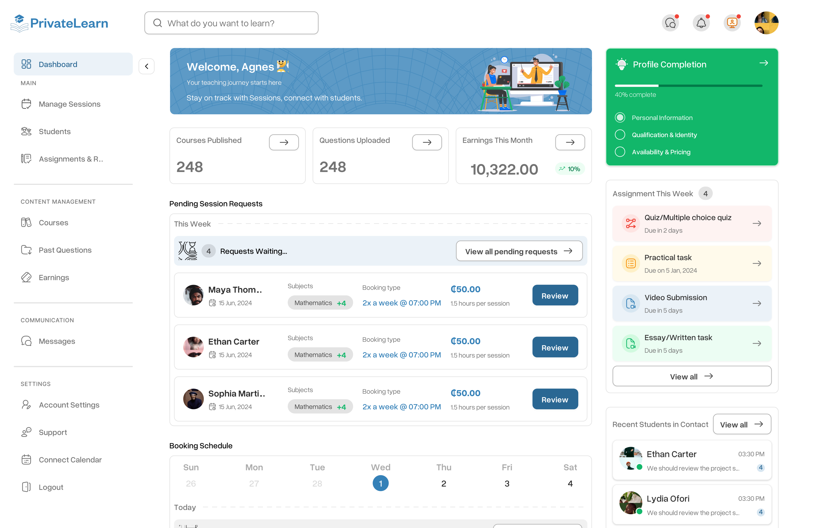Select the Personal Information radio circle
The height and width of the screenshot is (528, 825).
click(x=620, y=118)
